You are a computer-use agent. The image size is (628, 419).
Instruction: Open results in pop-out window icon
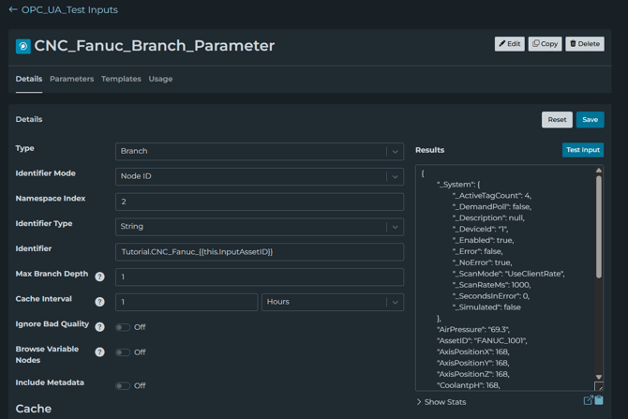pyautogui.click(x=588, y=401)
